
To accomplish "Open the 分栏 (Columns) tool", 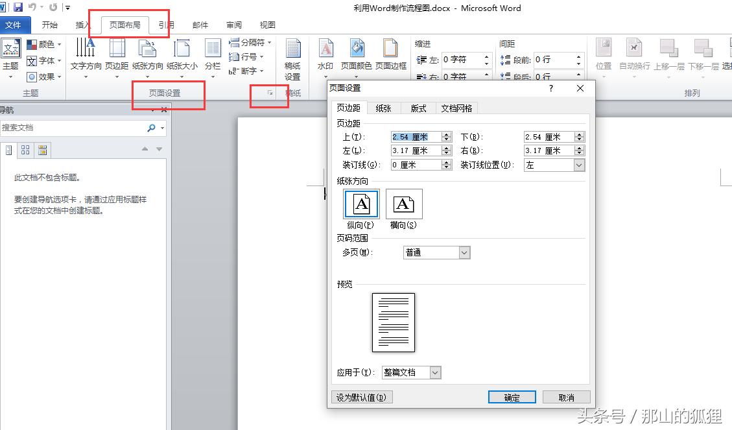I will click(212, 56).
